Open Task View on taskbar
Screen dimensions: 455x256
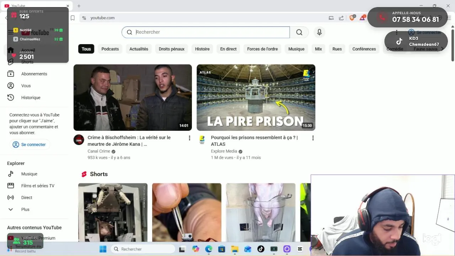pos(182,249)
